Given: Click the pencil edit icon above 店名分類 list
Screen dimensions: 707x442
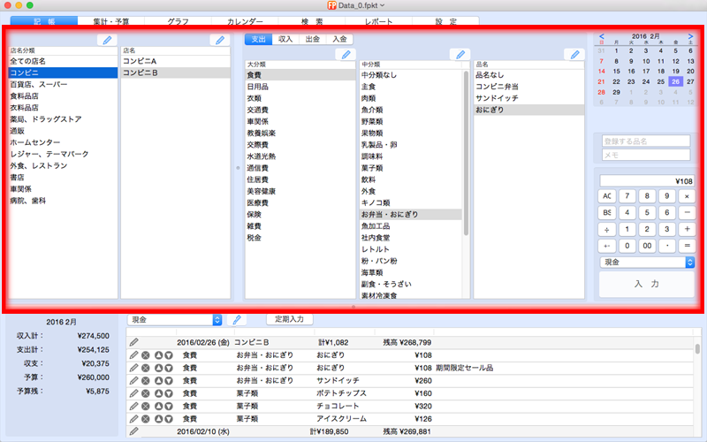Looking at the screenshot, I should point(107,40).
